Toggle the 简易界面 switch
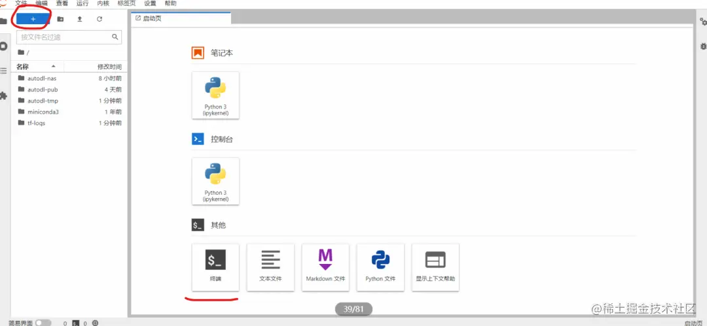Image resolution: width=707 pixels, height=326 pixels. click(x=43, y=323)
